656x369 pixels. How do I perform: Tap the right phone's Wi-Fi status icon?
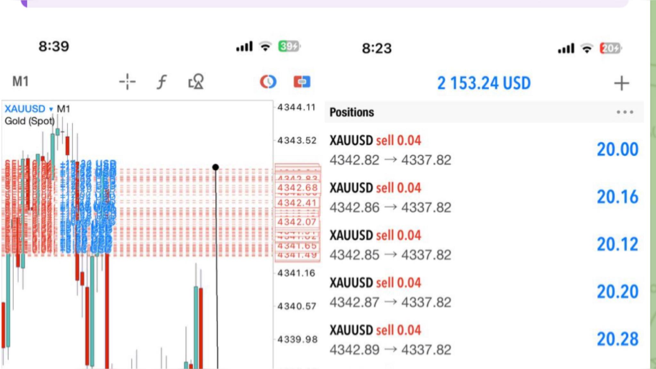tap(587, 48)
